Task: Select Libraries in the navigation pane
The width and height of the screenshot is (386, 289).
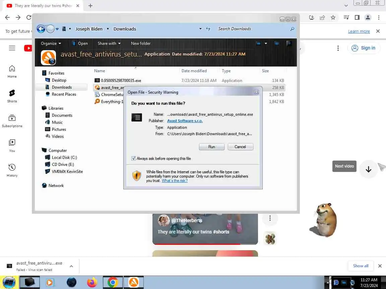Action: [x=56, y=108]
